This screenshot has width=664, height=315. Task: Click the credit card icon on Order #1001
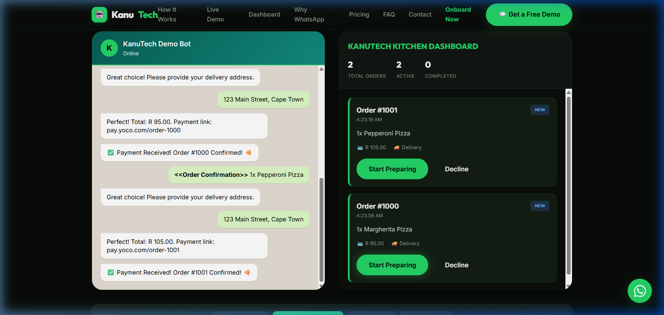(x=360, y=147)
